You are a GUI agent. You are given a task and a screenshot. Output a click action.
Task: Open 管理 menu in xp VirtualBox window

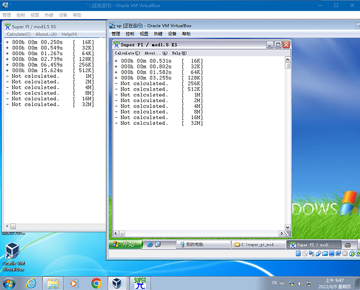pyautogui.click(x=116, y=34)
